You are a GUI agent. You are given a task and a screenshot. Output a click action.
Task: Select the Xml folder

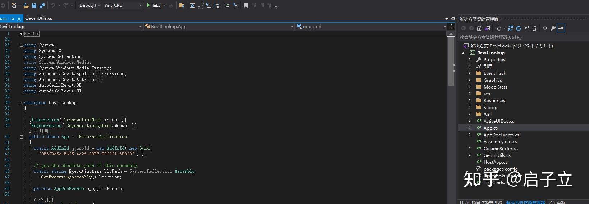pos(487,114)
